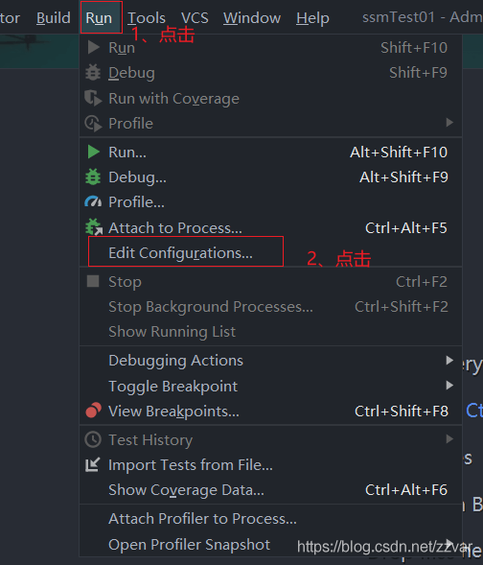Expand the Toggle Breakpoint submenu arrow
The height and width of the screenshot is (565, 483).
[x=449, y=386]
